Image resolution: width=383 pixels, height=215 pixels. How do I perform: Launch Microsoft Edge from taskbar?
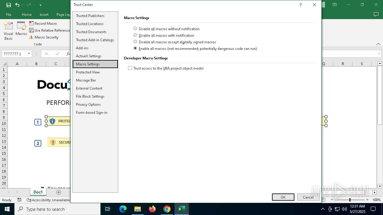click(x=123, y=209)
